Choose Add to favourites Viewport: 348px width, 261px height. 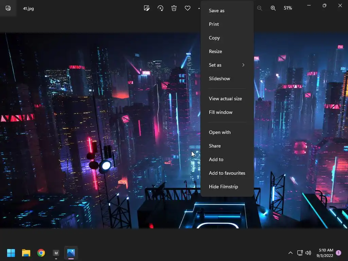227,173
